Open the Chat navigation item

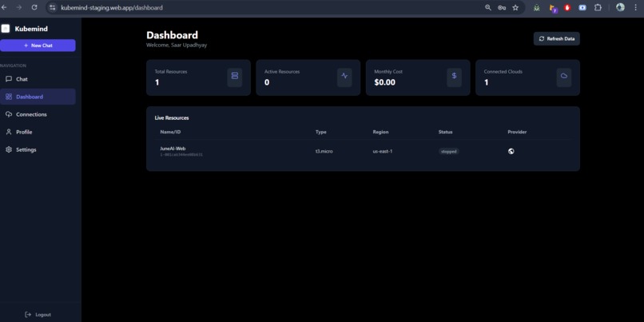pos(38,79)
